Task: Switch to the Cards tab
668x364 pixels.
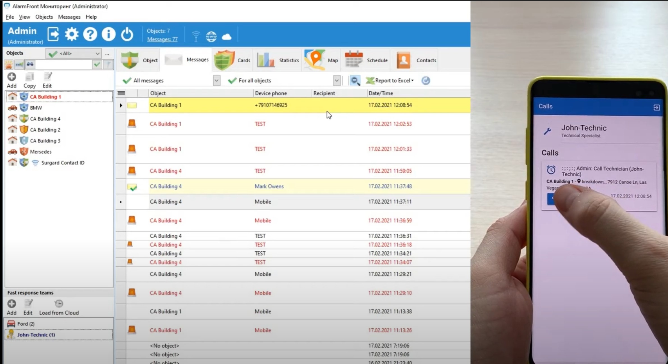Action: point(232,60)
